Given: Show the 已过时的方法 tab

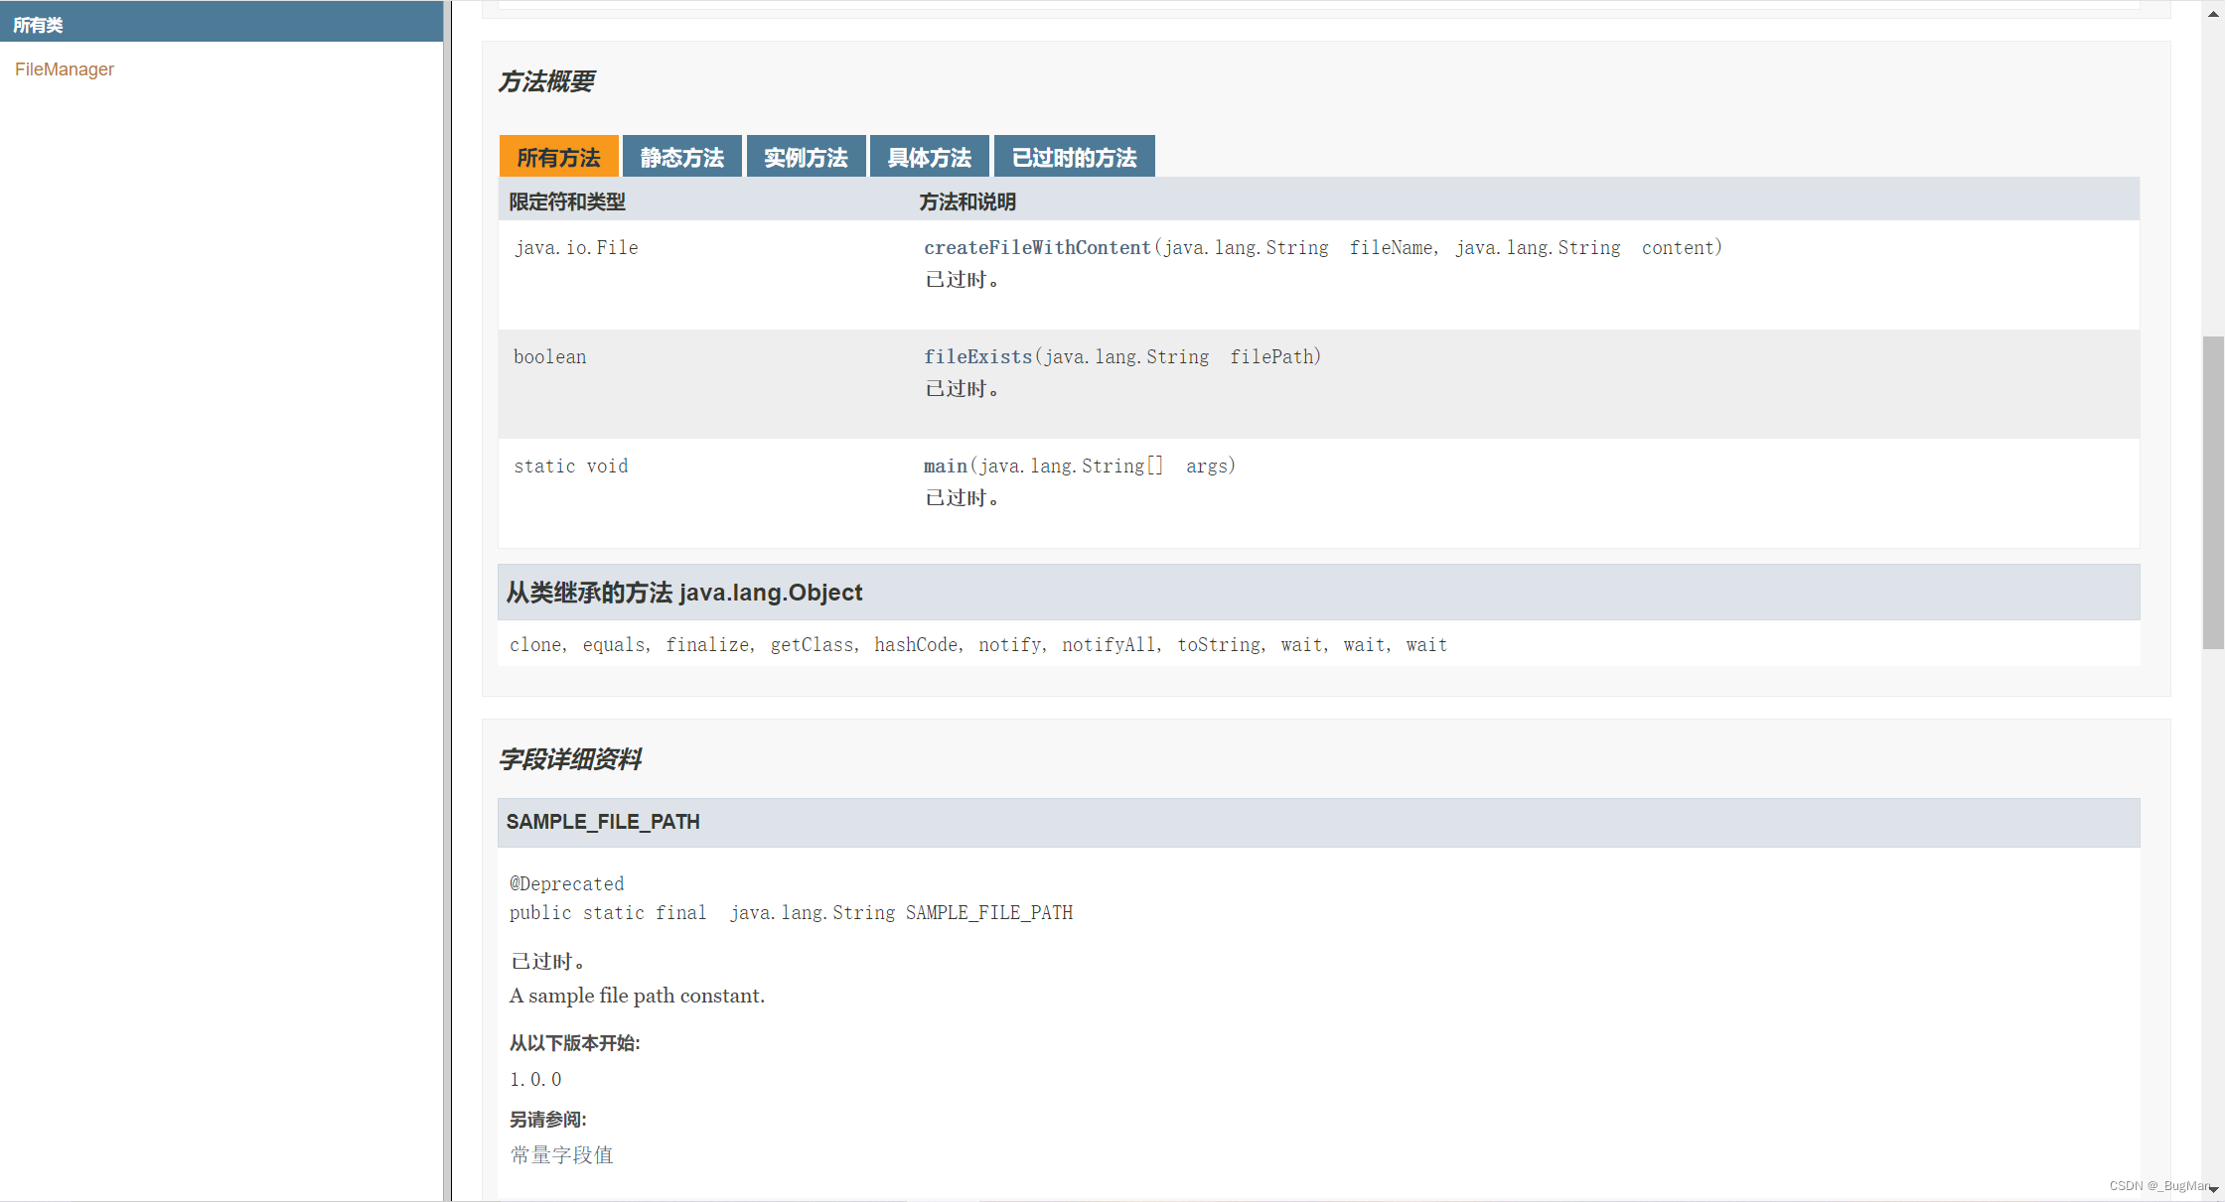Looking at the screenshot, I should pos(1074,157).
